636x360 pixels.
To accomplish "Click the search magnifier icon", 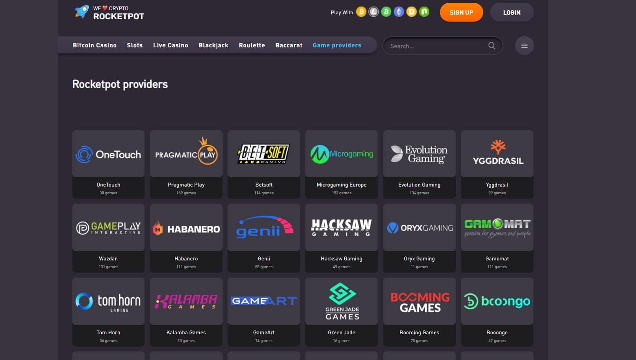I will coord(492,46).
